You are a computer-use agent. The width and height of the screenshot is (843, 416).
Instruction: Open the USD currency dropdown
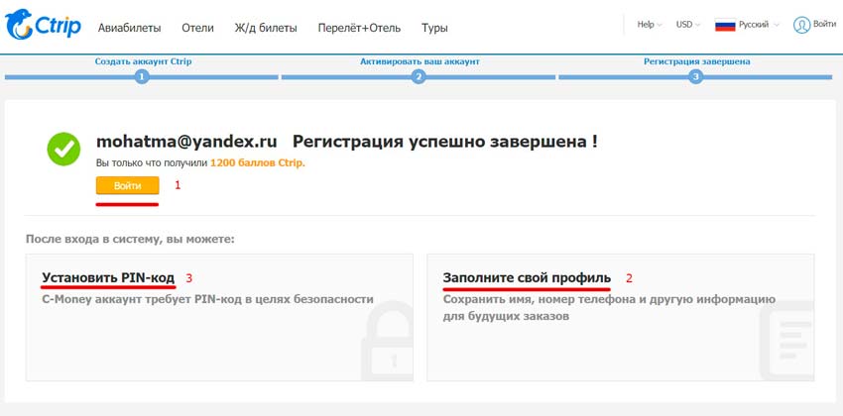click(x=688, y=25)
